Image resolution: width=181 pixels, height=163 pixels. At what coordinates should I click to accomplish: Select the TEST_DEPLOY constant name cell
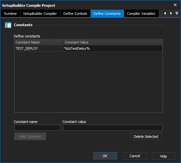pos(39,48)
